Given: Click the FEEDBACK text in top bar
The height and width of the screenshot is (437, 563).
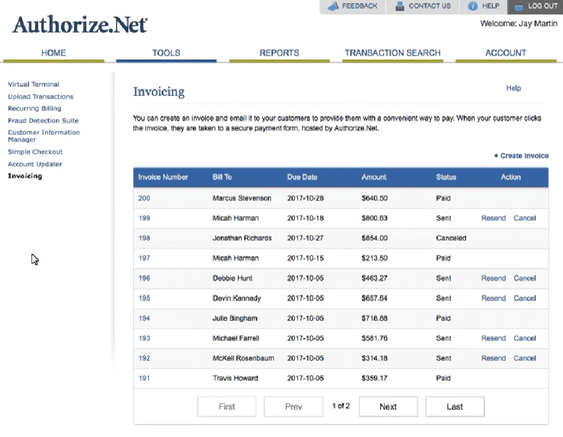Looking at the screenshot, I should [360, 6].
